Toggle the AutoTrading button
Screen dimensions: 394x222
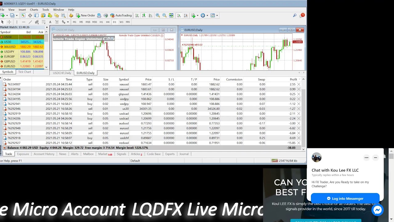tap(121, 15)
